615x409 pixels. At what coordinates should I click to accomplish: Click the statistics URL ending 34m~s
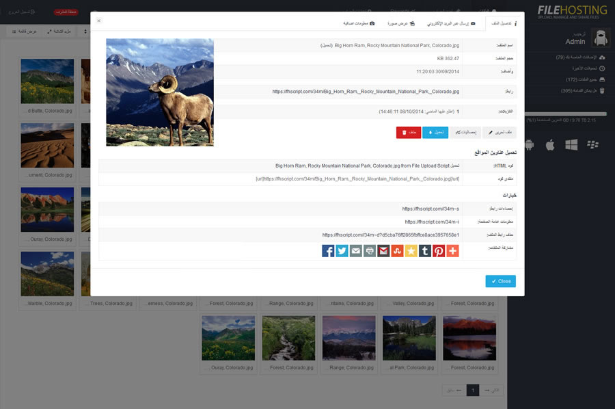pos(430,209)
